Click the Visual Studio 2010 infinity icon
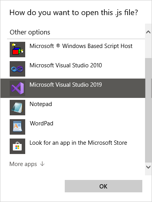The height and width of the screenshot is (202, 152). tap(17, 69)
